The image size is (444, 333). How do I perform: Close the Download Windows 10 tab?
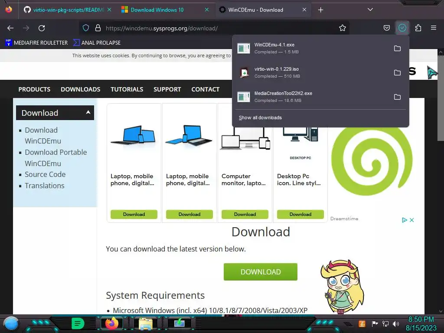click(x=207, y=10)
